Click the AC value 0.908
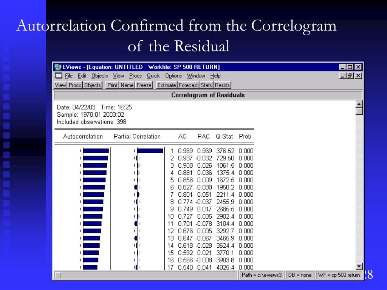387x290 pixels. pos(185,165)
